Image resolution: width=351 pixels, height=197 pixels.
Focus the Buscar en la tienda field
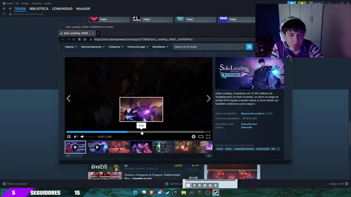[x=210, y=47]
